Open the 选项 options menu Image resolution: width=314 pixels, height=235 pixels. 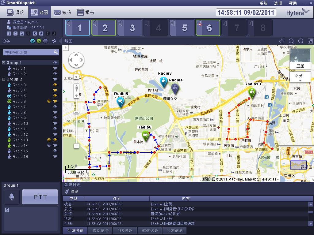tap(278, 3)
